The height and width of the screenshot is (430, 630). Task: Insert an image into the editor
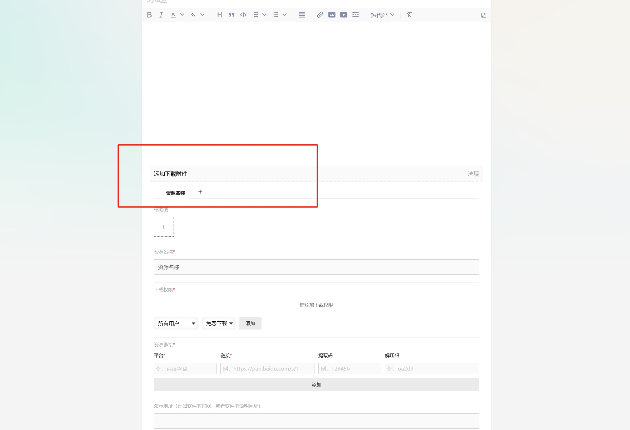pyautogui.click(x=332, y=15)
